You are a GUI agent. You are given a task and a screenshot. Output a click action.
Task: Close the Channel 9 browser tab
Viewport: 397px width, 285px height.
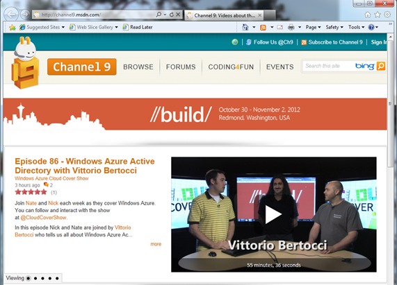tap(260, 15)
